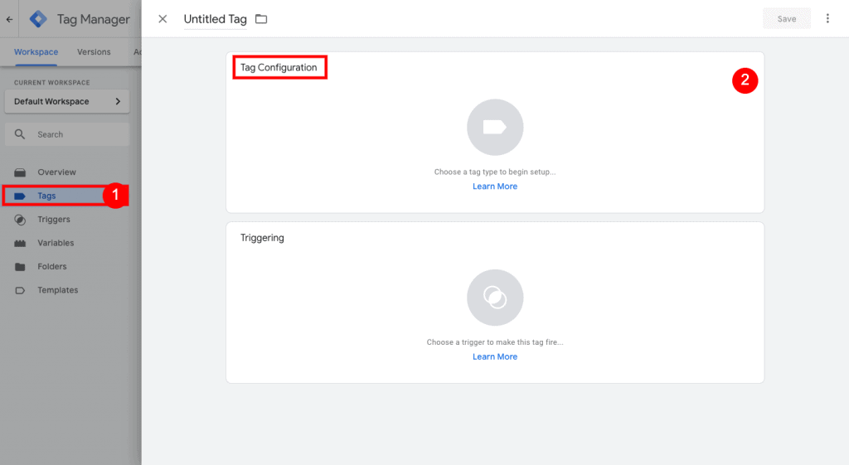Click the Tag Manager diamond logo

coord(38,19)
